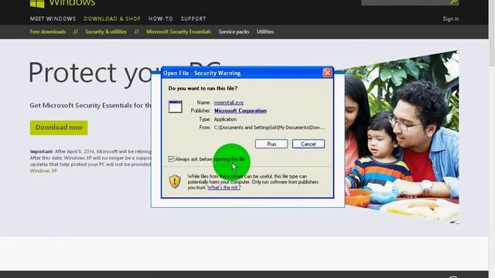Open the MEET WINDOWS menu
This screenshot has width=495, height=278.
coord(53,19)
